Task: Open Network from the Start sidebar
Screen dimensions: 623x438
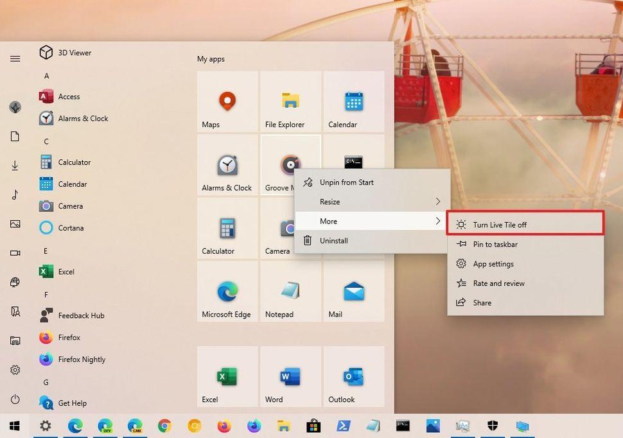Action: pos(15,282)
